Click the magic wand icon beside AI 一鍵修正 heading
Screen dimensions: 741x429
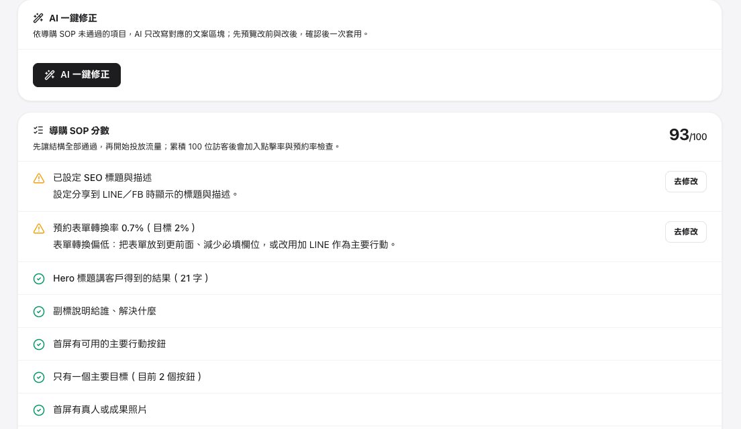point(38,18)
